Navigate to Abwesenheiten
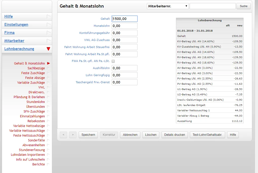Image resolution: width=258 pixels, height=173 pixels. coord(34,145)
